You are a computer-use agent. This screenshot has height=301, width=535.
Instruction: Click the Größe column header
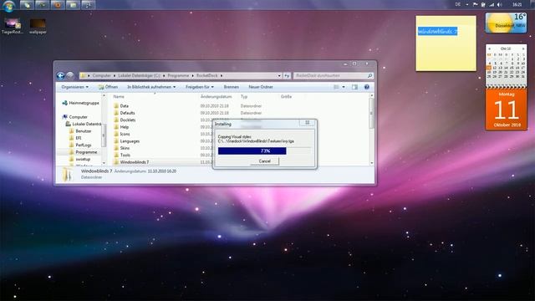pyautogui.click(x=286, y=97)
